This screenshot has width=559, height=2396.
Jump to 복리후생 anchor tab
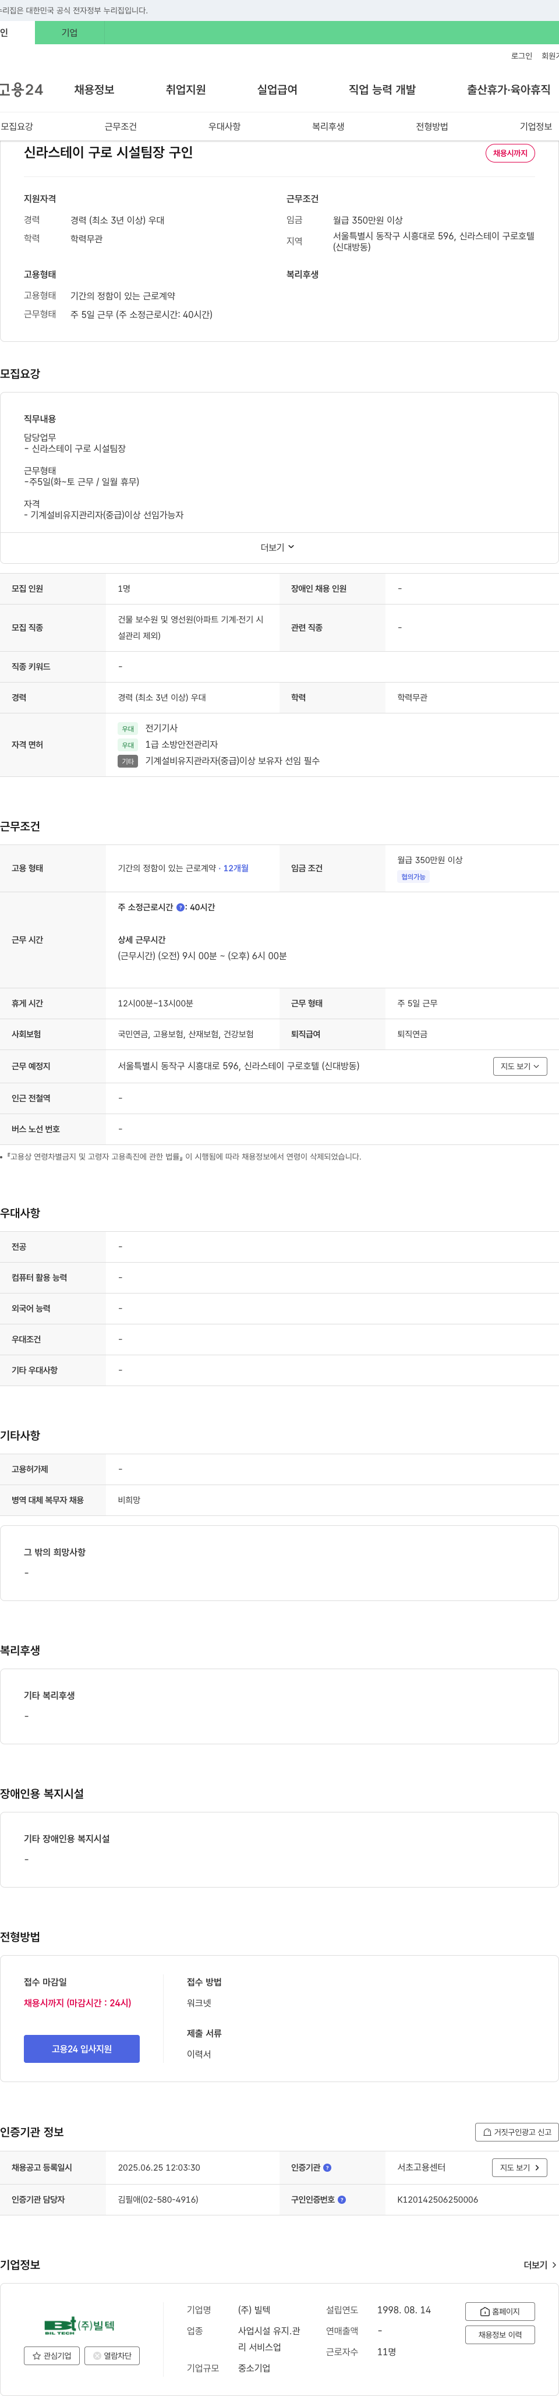pos(327,126)
